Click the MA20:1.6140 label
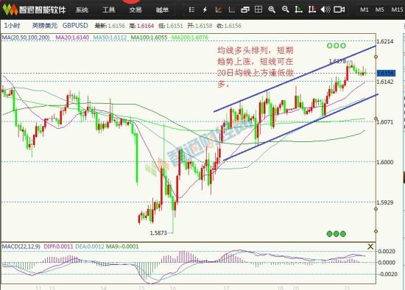 72,38
